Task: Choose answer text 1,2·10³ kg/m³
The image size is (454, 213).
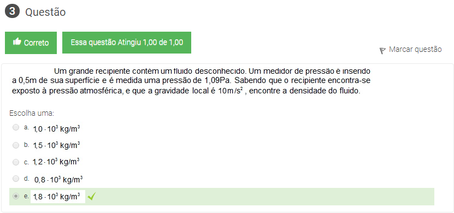Action: point(56,162)
